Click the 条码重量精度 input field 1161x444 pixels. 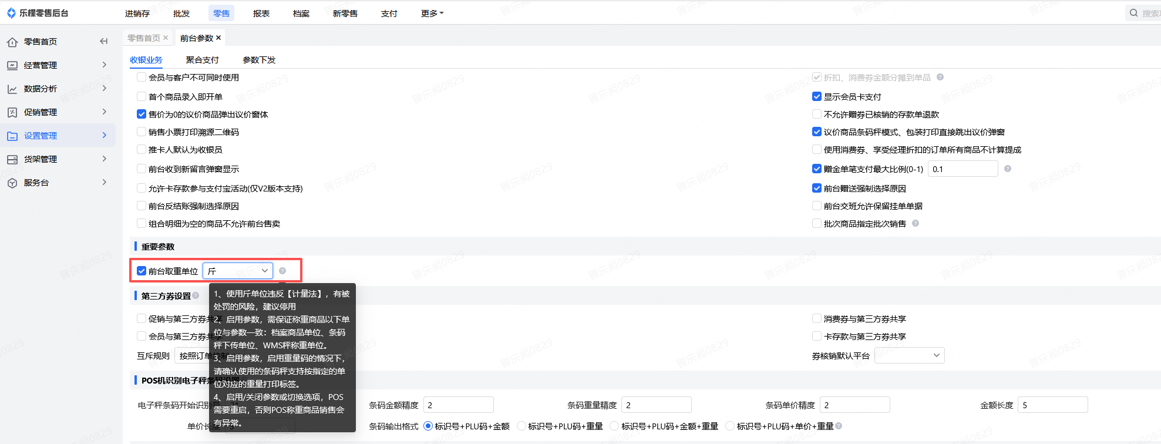pyautogui.click(x=657, y=405)
